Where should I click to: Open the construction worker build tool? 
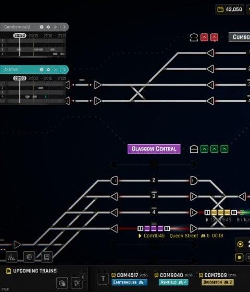tap(11, 257)
